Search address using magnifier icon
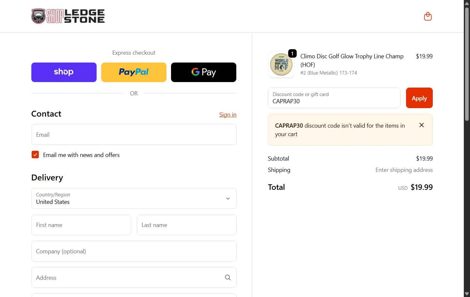The width and height of the screenshot is (470, 297). pyautogui.click(x=228, y=277)
